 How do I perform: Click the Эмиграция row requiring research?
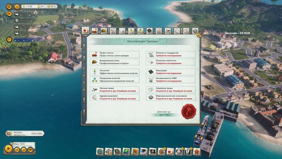point(171,72)
